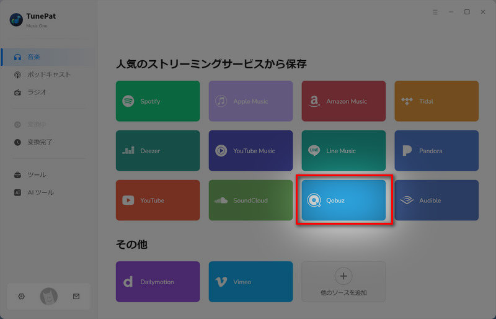Click the radio icon in sidebar
496x319 pixels.
tap(17, 92)
